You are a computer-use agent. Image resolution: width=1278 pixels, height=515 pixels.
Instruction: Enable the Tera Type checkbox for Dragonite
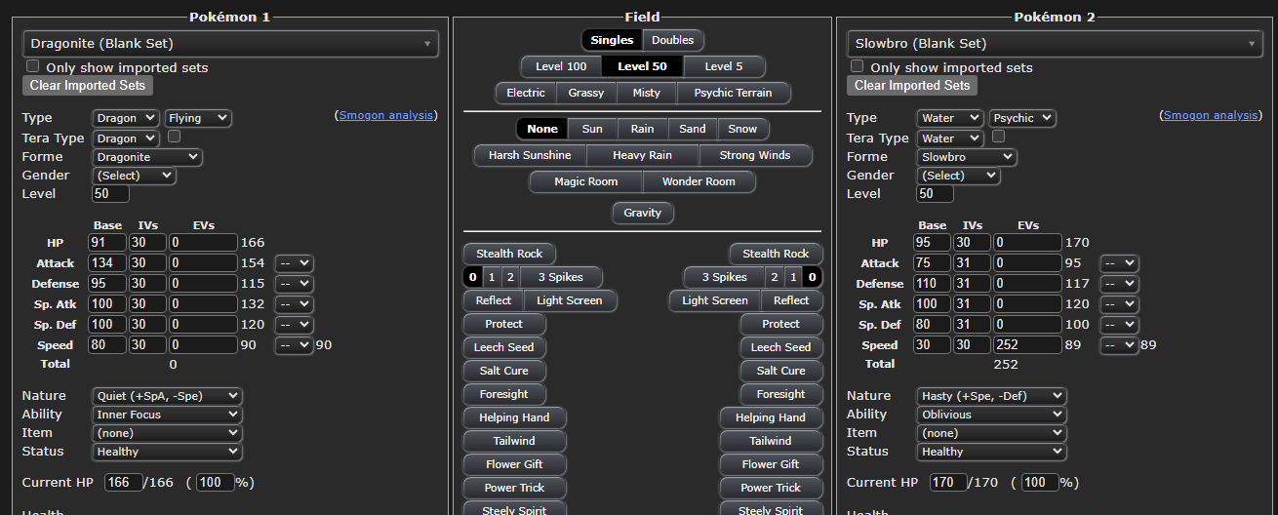174,137
